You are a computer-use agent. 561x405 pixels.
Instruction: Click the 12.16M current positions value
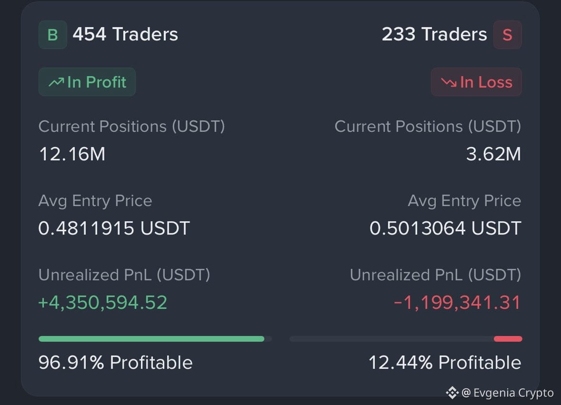(72, 154)
